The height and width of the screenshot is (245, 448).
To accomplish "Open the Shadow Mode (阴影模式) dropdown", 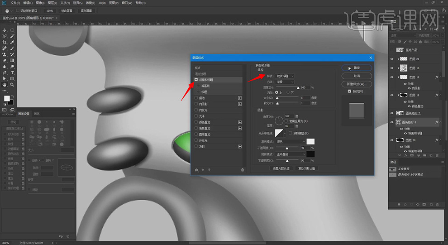I will point(291,154).
